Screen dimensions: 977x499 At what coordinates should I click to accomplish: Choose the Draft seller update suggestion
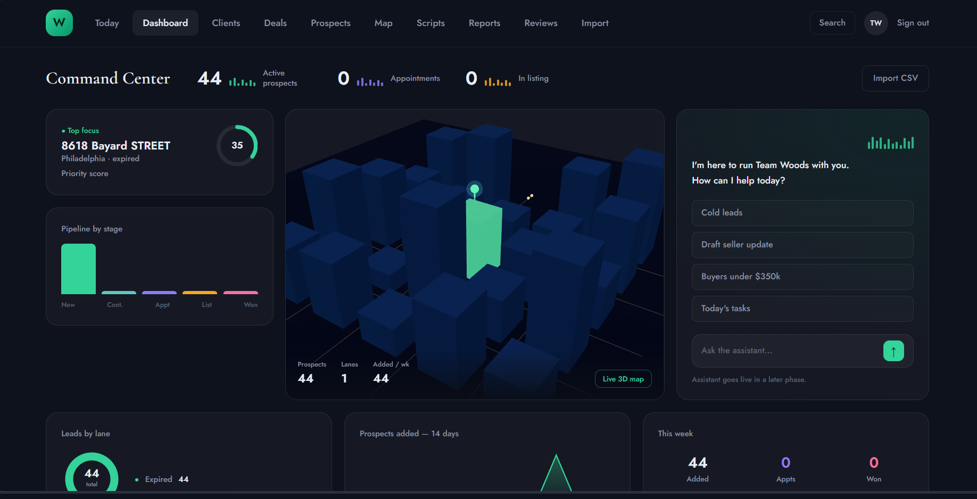point(802,245)
